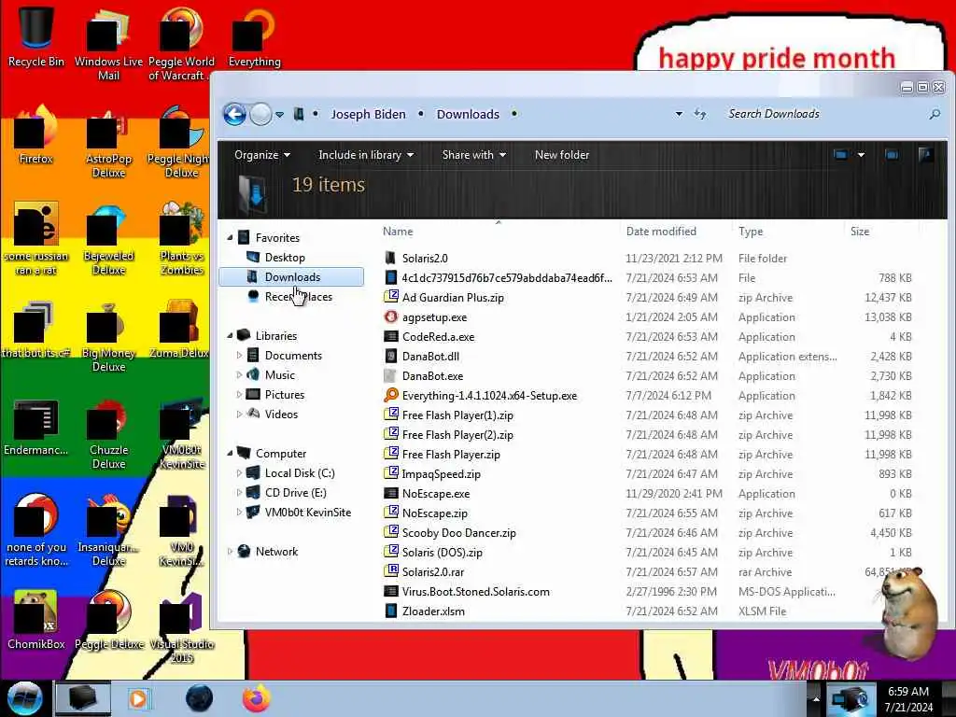Click the taskbar clock showing 6:59 AM
Image resolution: width=956 pixels, height=717 pixels.
pyautogui.click(x=908, y=699)
